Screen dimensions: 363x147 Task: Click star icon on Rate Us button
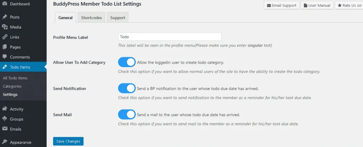pos(340,5)
